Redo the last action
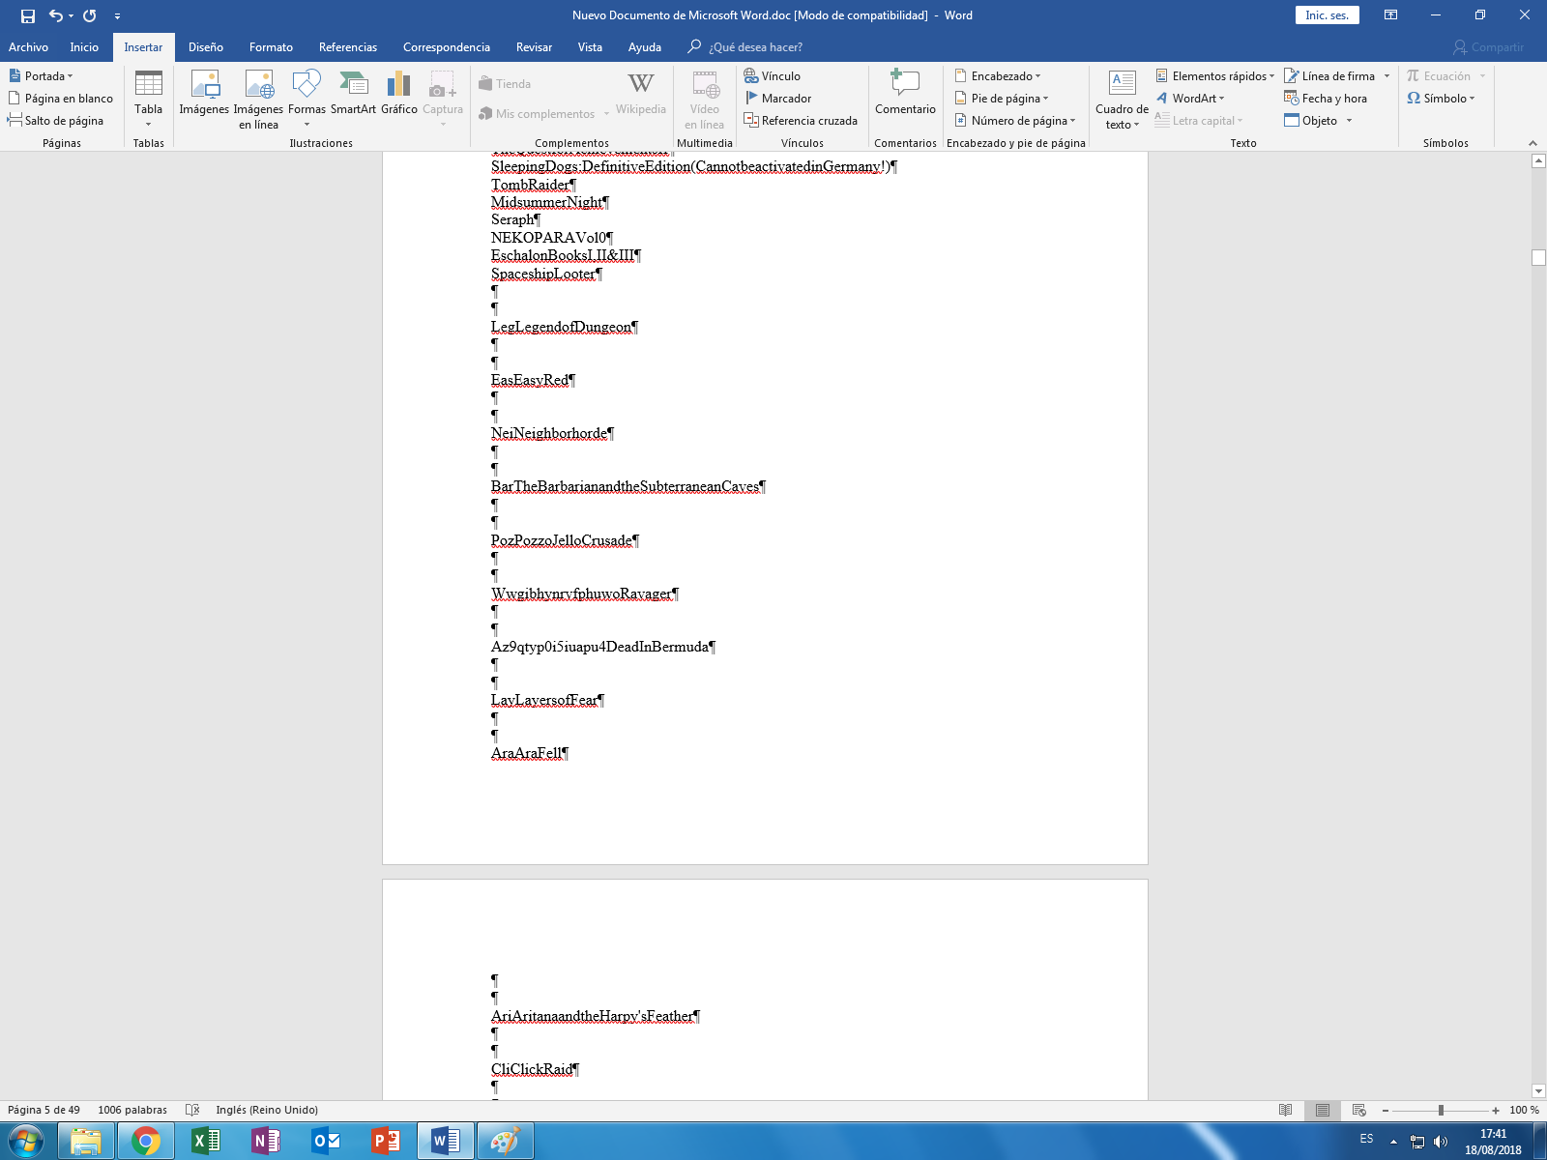This screenshot has height=1160, width=1547. coord(90,15)
